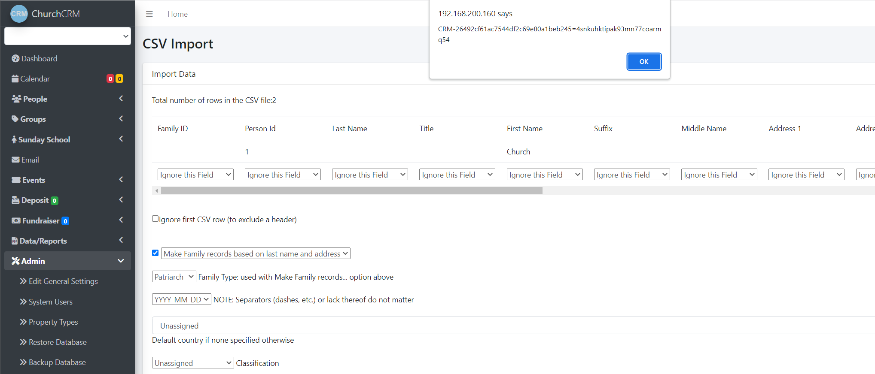Screen dimensions: 875x374
Task: Open the Classification Unassigned dropdown
Action: [x=193, y=363]
